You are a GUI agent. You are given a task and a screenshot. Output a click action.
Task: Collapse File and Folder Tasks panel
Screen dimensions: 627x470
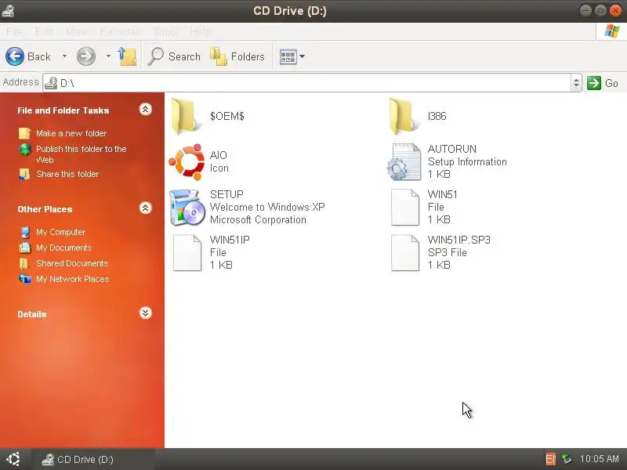click(x=145, y=109)
